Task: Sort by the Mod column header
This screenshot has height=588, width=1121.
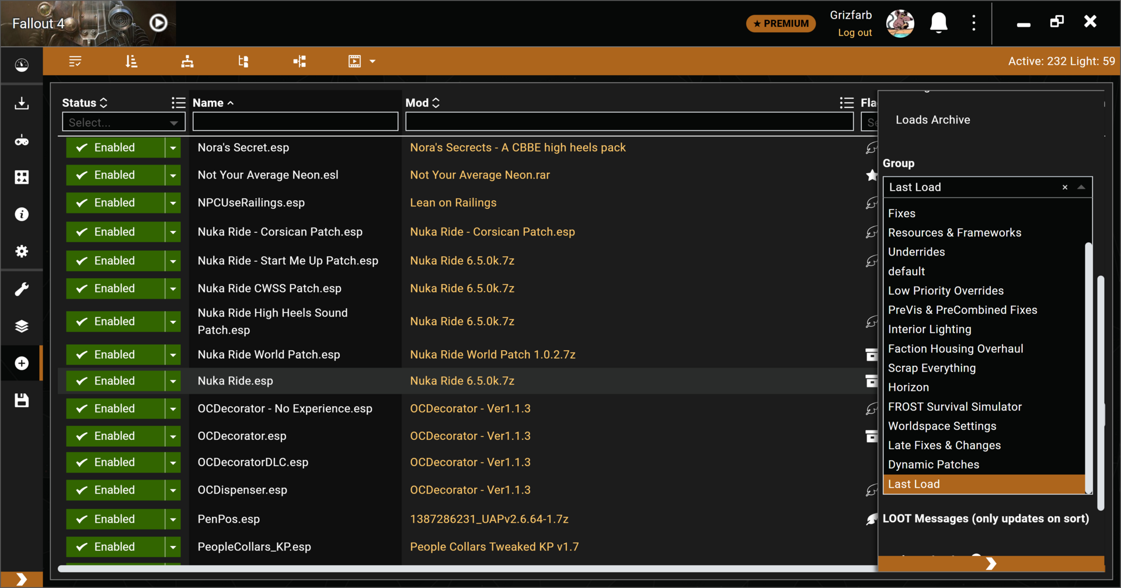Action: coord(423,103)
